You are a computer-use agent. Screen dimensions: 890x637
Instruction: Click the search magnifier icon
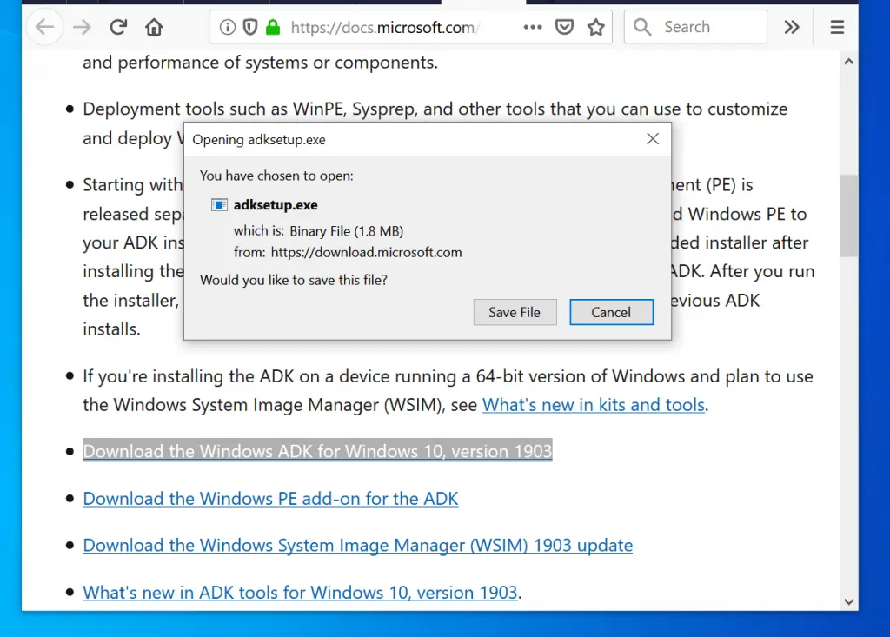[642, 27]
